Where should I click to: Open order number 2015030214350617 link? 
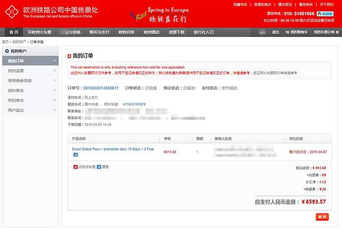[x=100, y=88]
